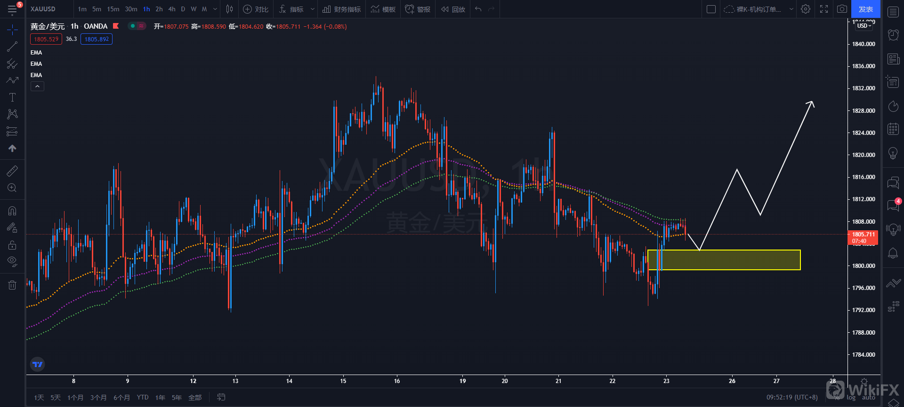Select the ruler measure tool

tap(12, 171)
